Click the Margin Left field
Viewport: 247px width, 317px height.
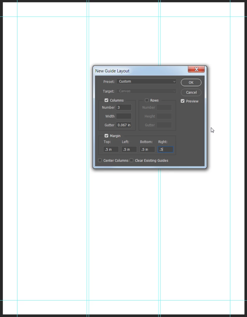129,149
